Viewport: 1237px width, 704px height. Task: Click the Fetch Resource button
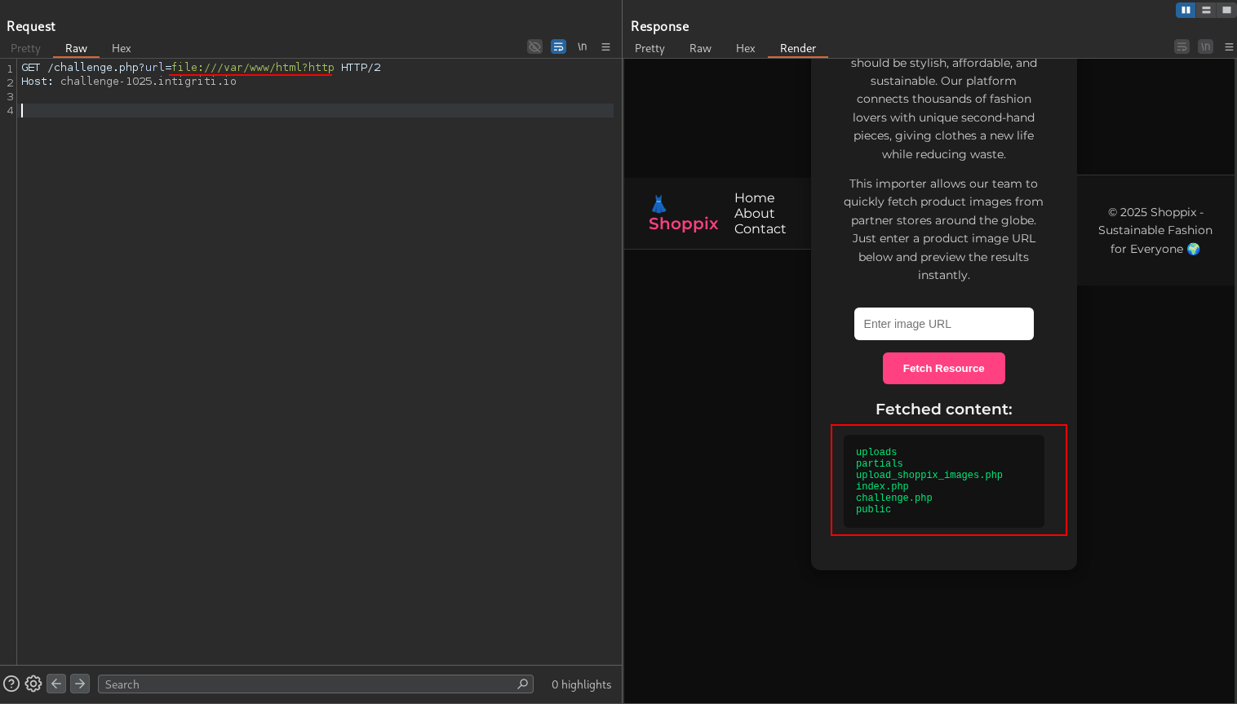943,369
